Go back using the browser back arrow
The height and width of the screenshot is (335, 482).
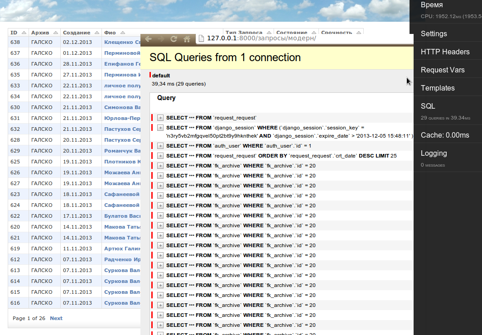pos(148,39)
